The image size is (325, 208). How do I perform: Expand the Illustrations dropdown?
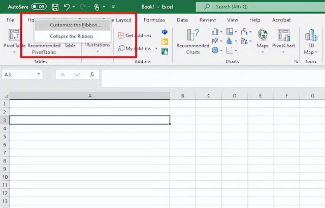[97, 51]
